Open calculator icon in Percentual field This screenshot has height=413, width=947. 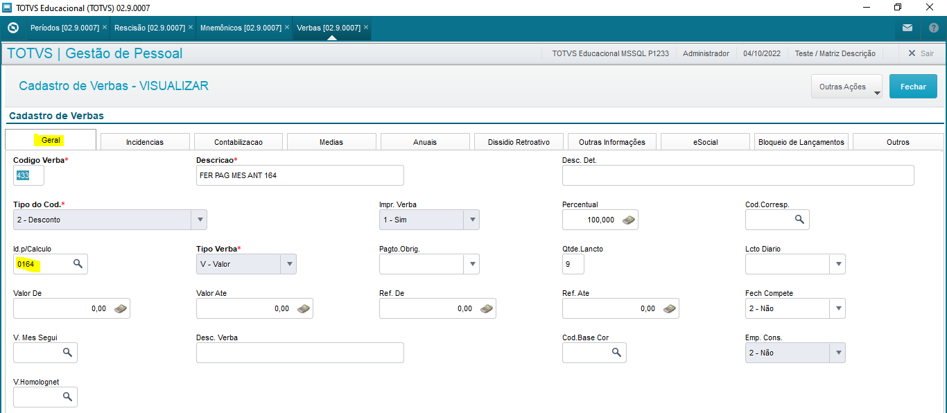coord(628,220)
